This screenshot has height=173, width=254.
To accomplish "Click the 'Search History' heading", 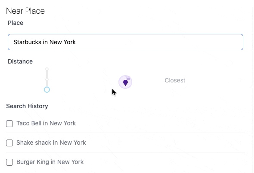I will 27,106.
